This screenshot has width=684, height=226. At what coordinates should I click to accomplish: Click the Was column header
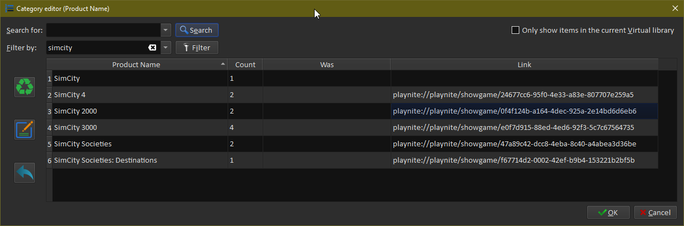327,64
